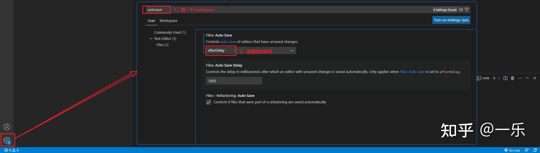The image size is (540, 153).
Task: Click the Auto Save Delay input field
Action: [x=234, y=81]
